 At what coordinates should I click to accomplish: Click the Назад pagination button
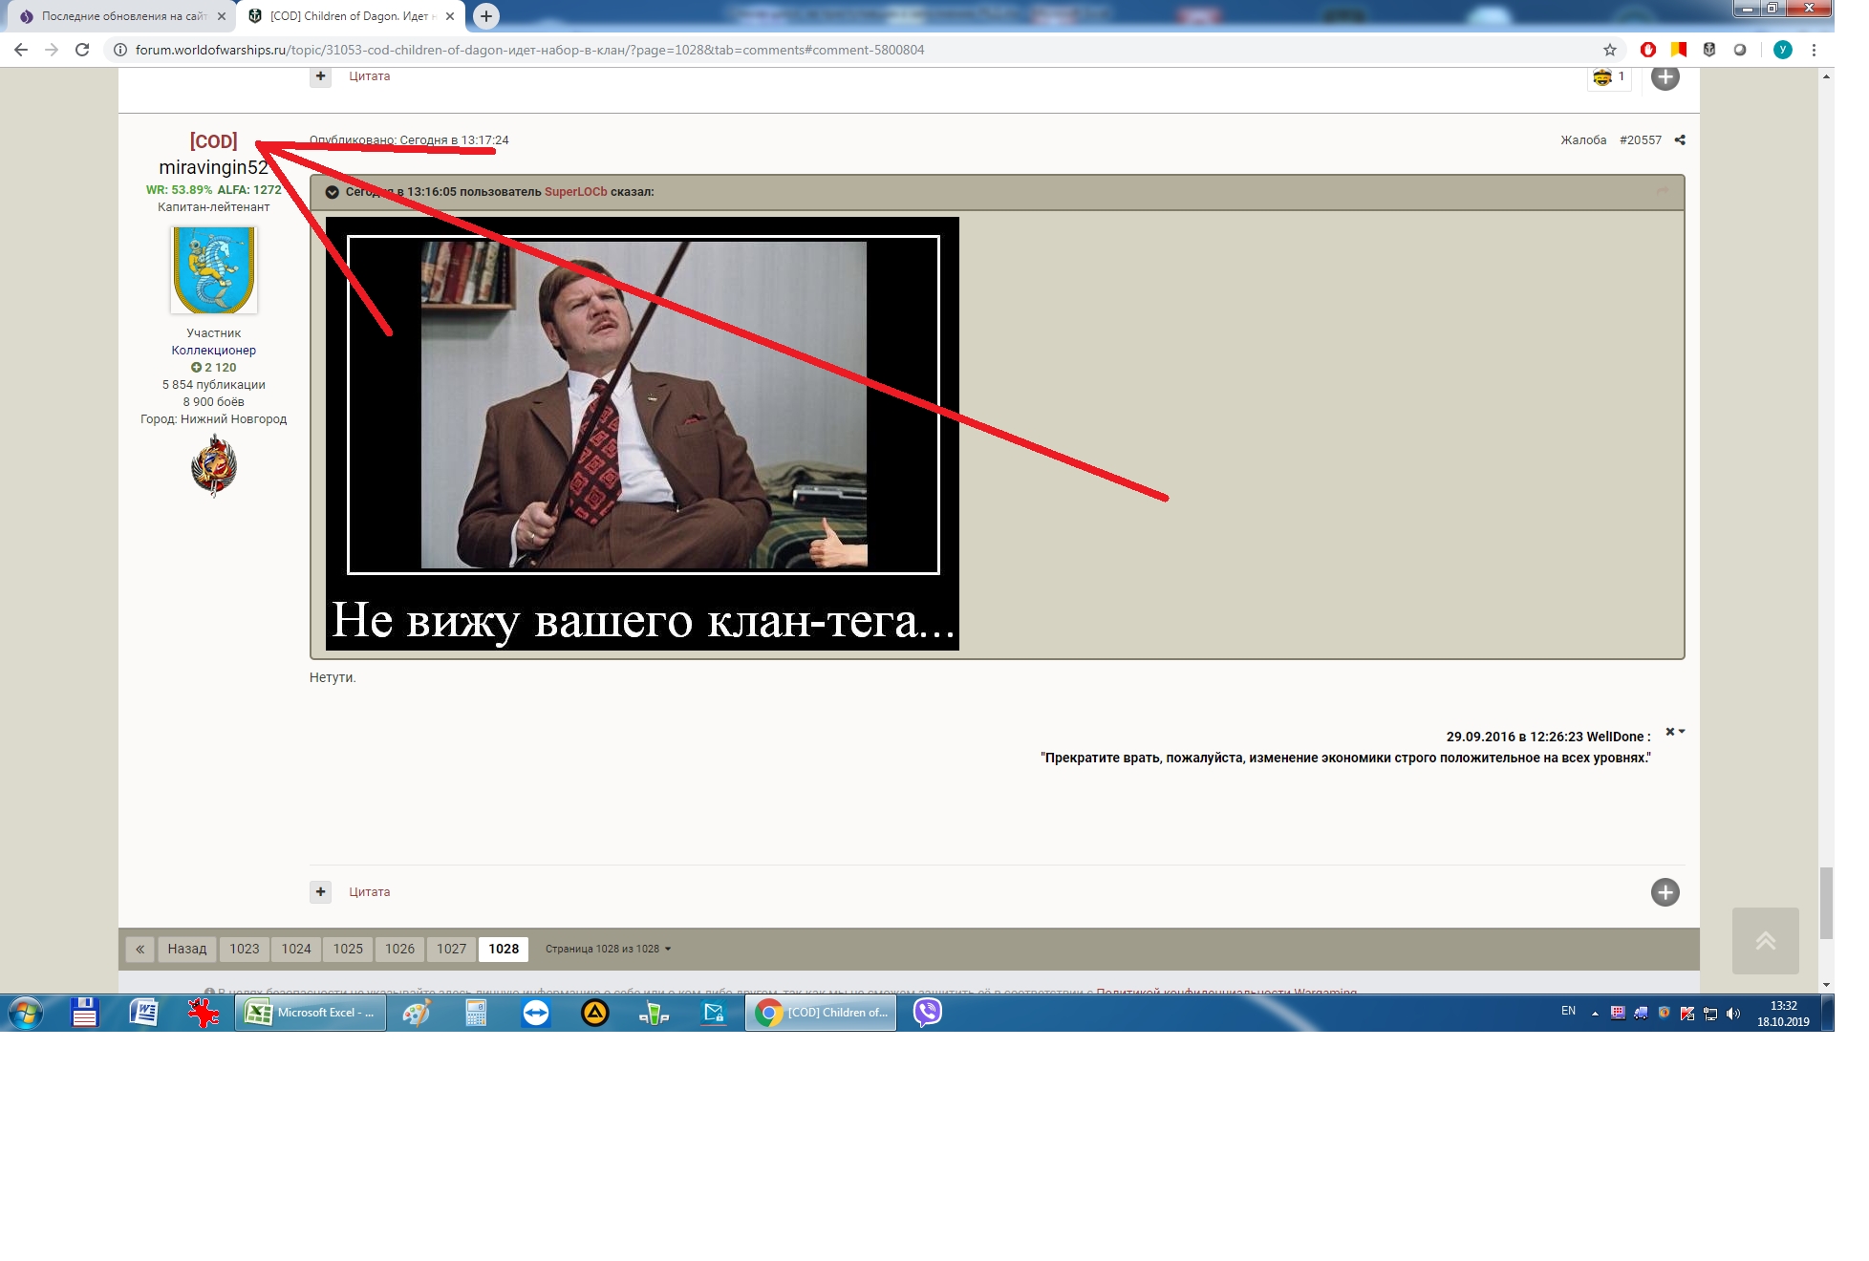click(x=187, y=949)
